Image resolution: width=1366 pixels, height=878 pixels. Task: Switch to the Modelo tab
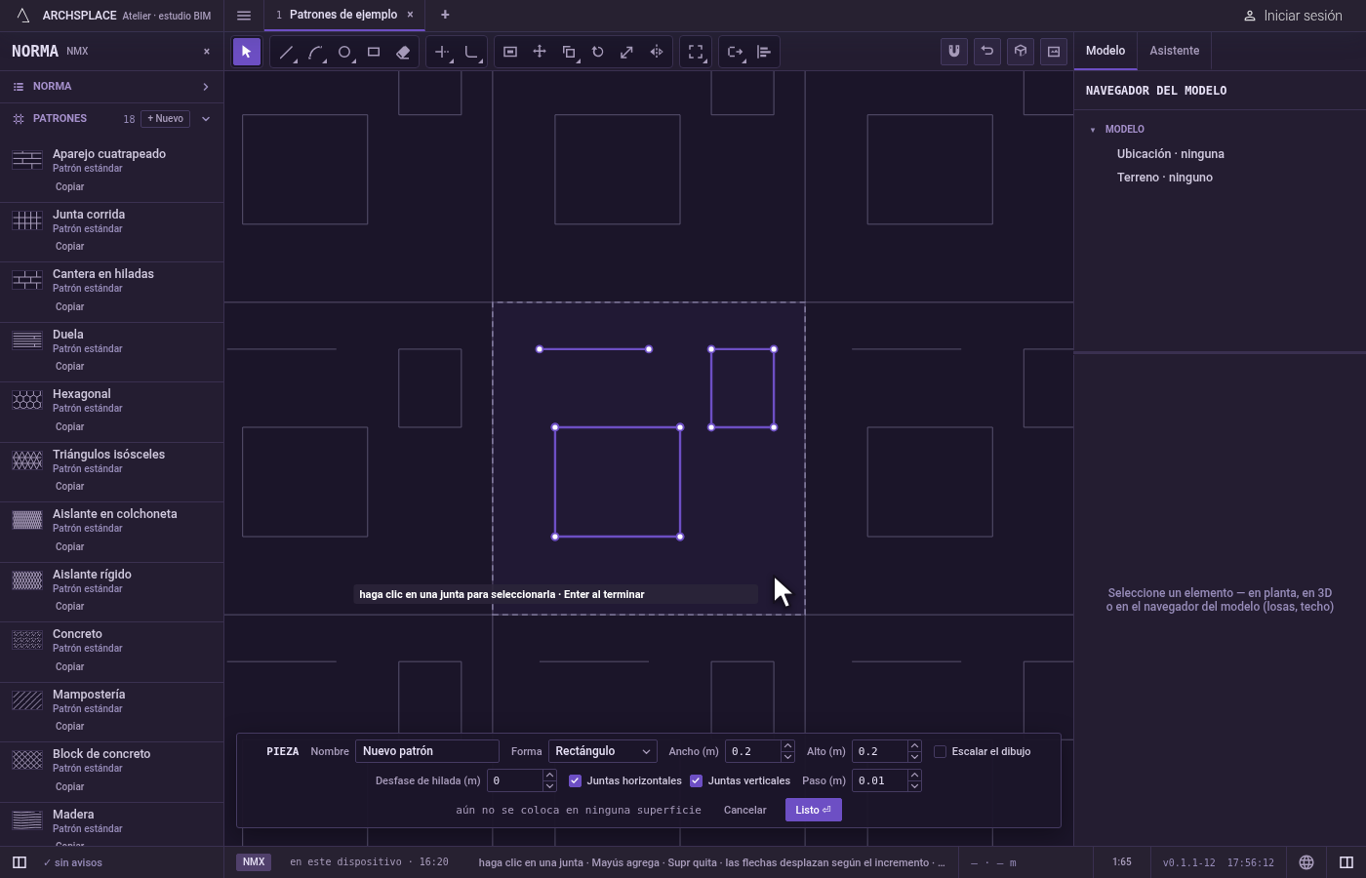1105,51
